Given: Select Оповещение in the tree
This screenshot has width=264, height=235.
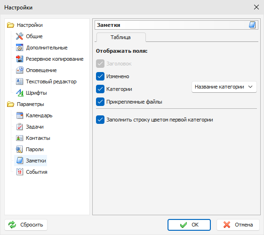Looking at the screenshot, I should click(41, 70).
